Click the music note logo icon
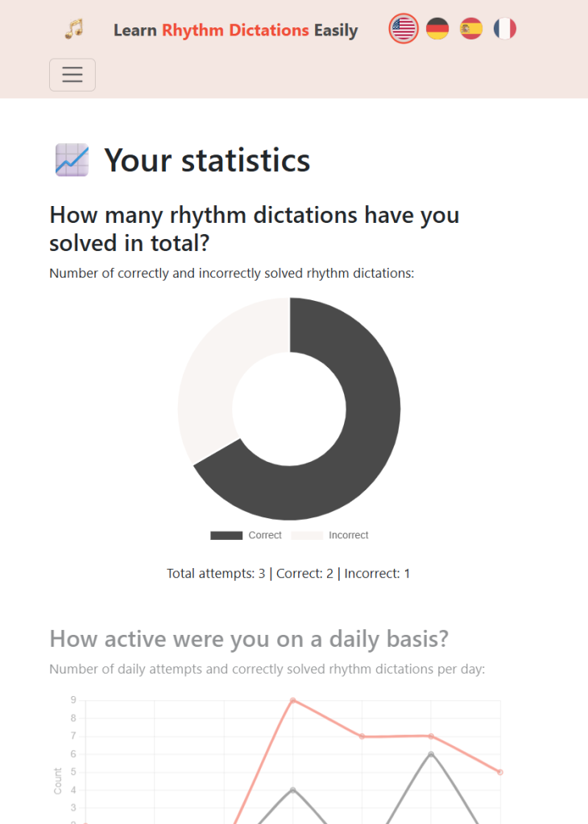This screenshot has height=824, width=588. [74, 30]
